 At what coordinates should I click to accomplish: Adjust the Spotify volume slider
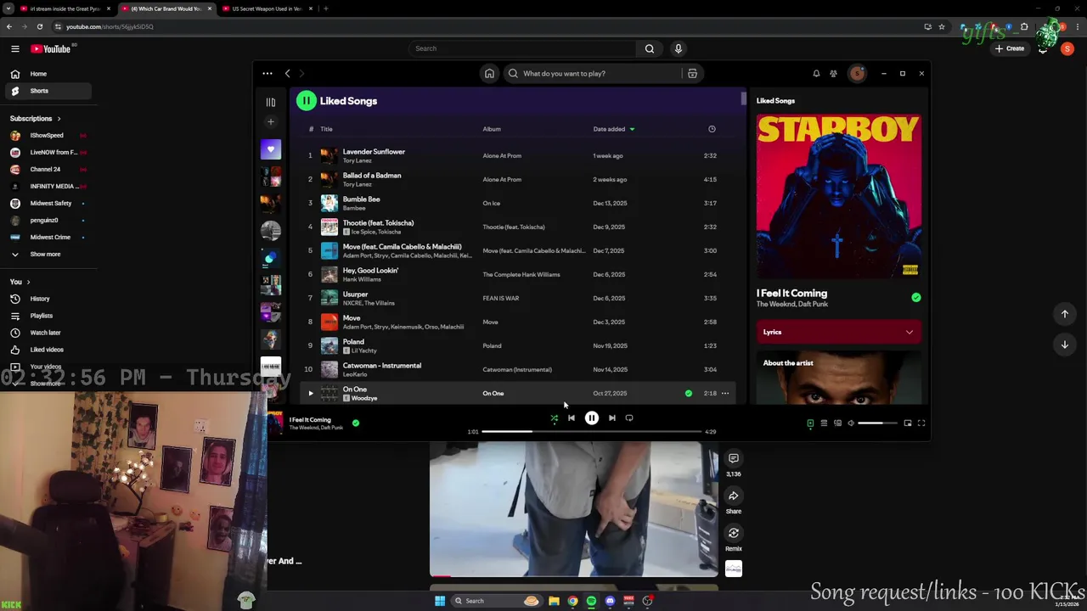877,423
